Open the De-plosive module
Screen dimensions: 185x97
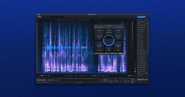(x=141, y=42)
